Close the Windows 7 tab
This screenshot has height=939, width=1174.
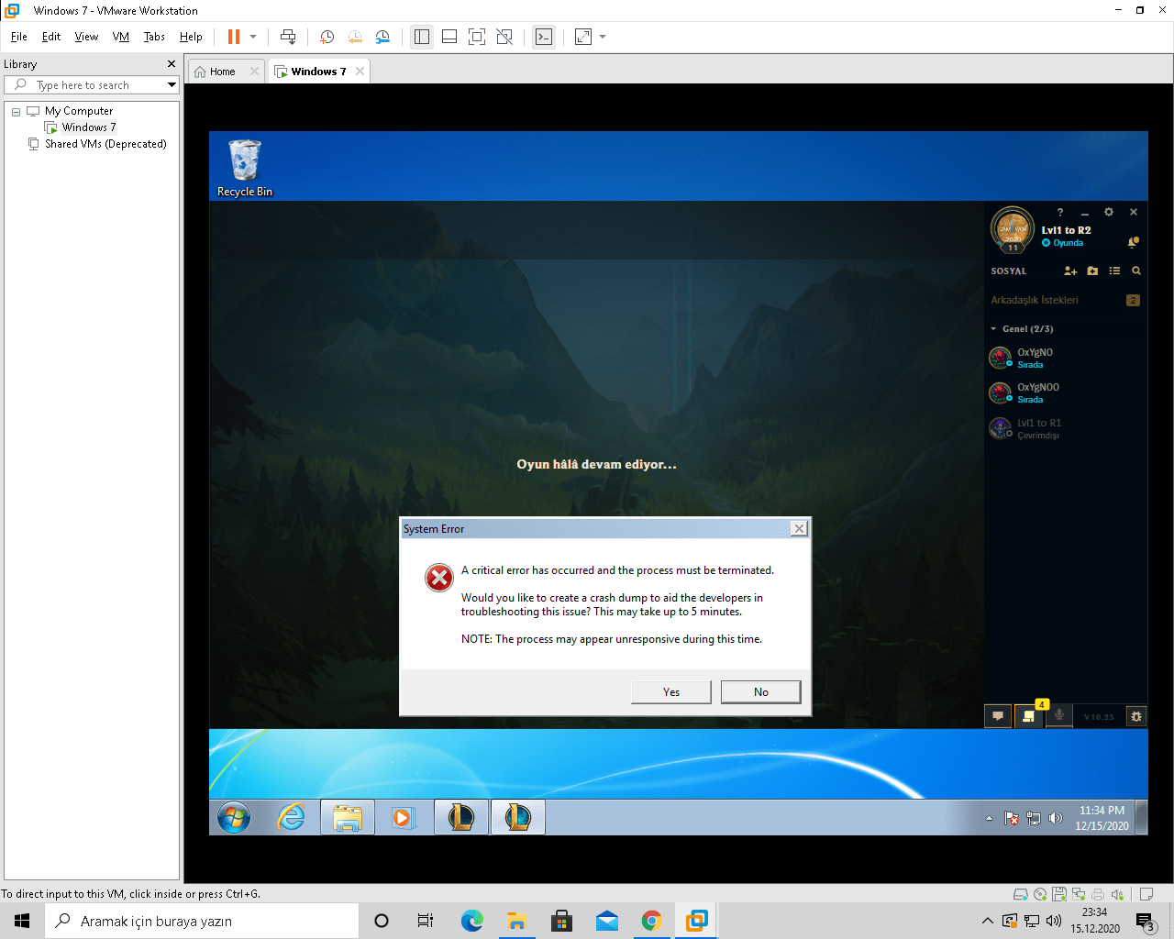tap(360, 72)
